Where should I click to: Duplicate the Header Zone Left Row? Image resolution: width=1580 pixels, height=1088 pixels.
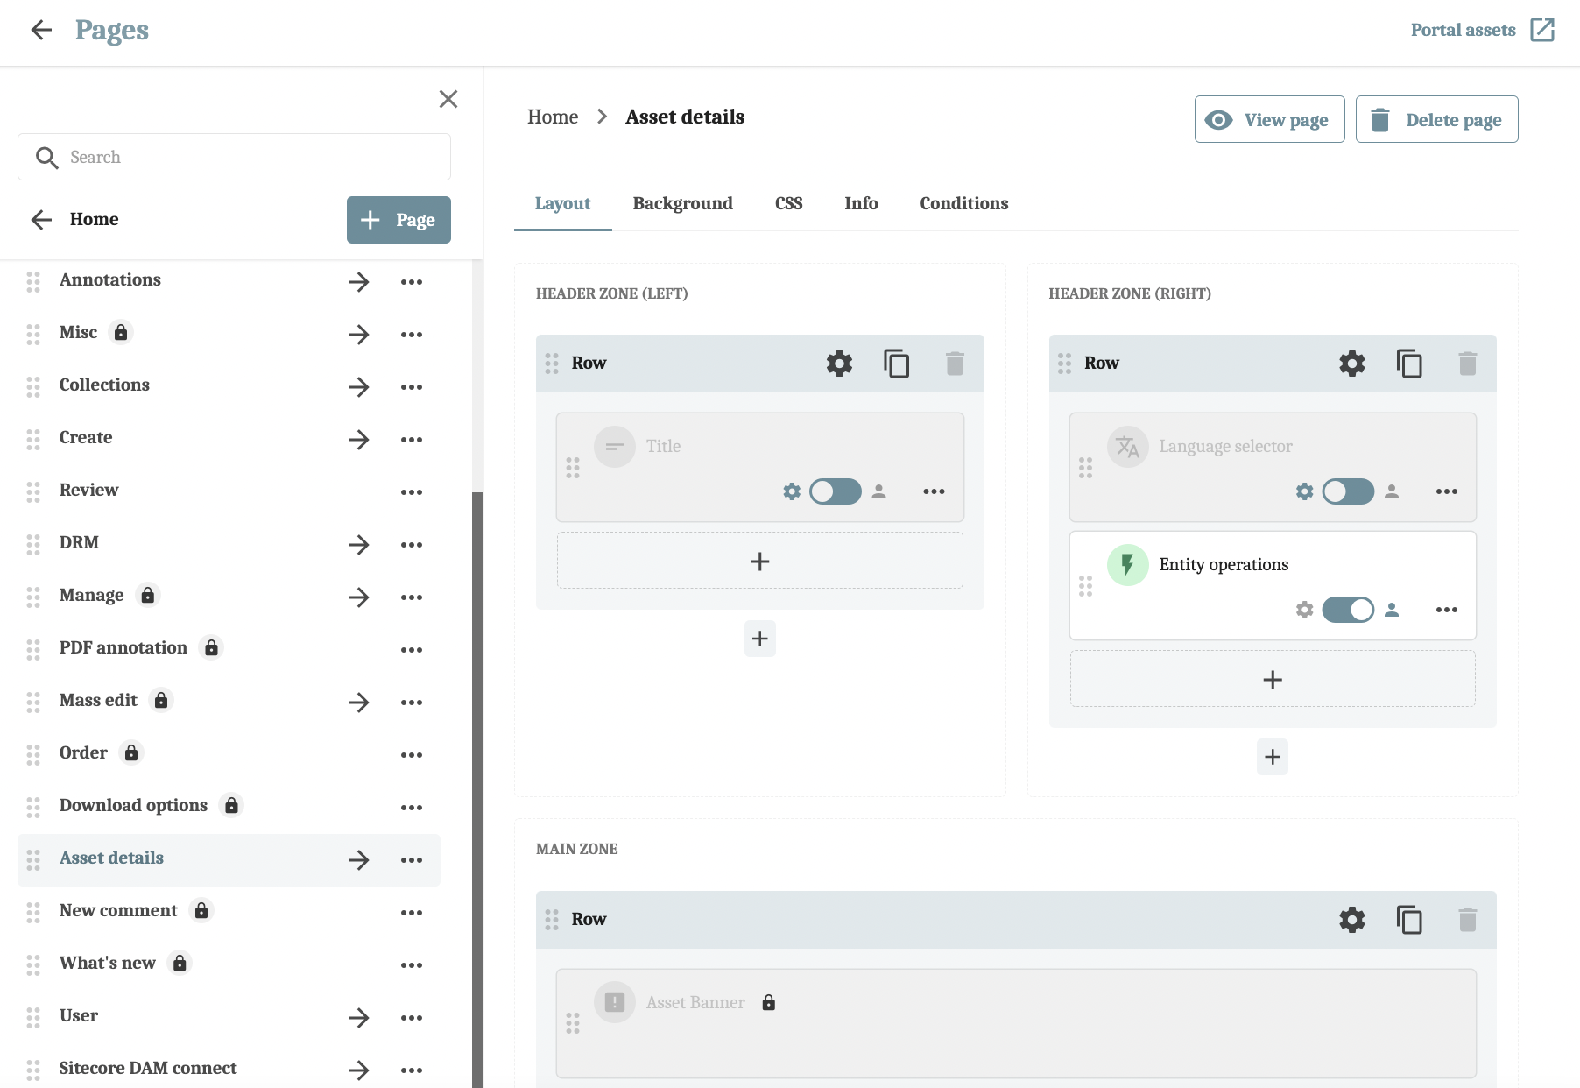pyautogui.click(x=897, y=363)
